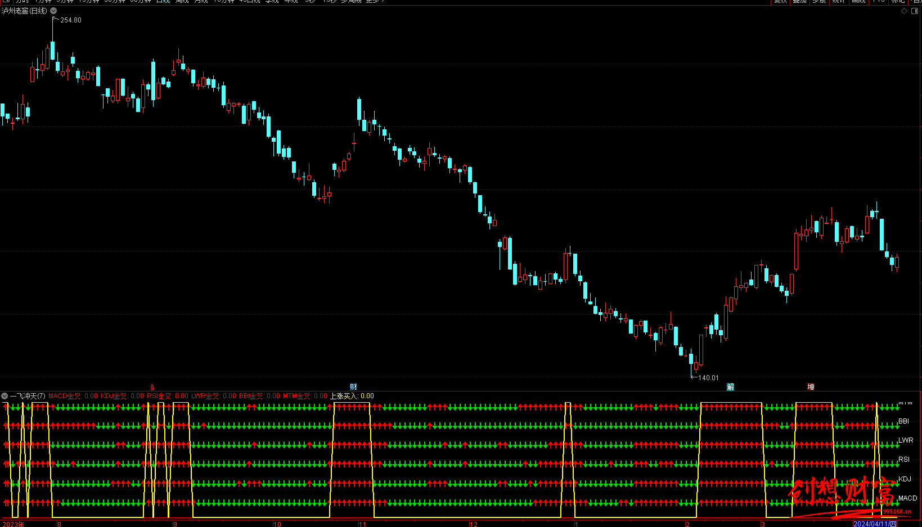Open the 泸州老窖(日线) title dropdown arrow
The width and height of the screenshot is (922, 527).
click(53, 11)
